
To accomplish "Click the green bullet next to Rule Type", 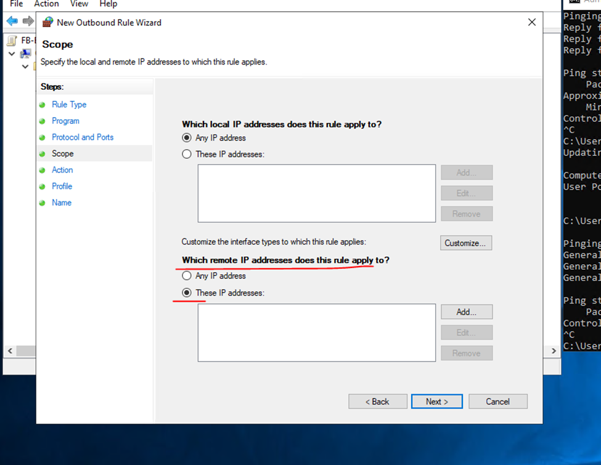I will pos(43,105).
